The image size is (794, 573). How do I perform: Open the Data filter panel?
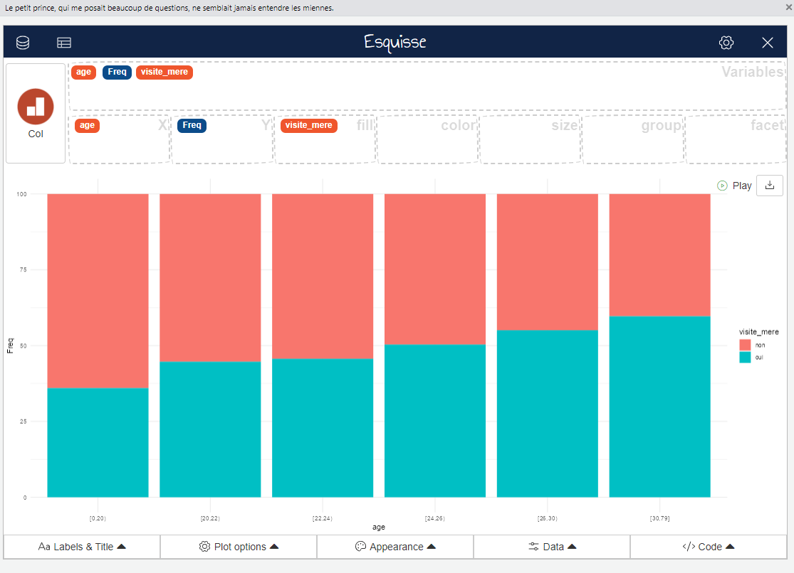(x=552, y=547)
